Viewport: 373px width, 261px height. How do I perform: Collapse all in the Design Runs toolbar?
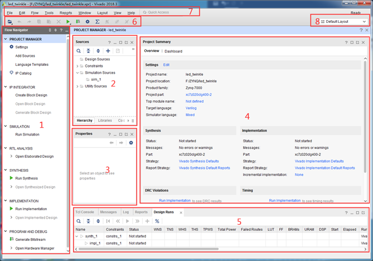tap(88, 221)
